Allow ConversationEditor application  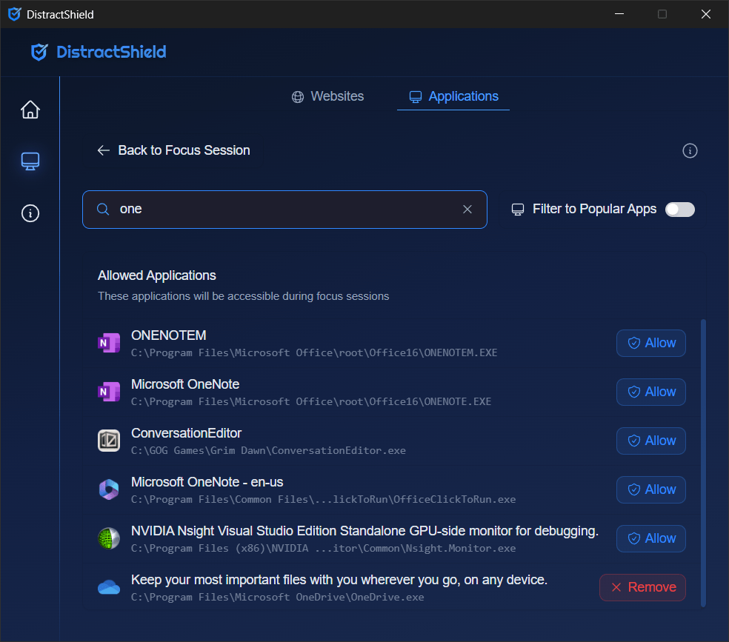(x=650, y=441)
